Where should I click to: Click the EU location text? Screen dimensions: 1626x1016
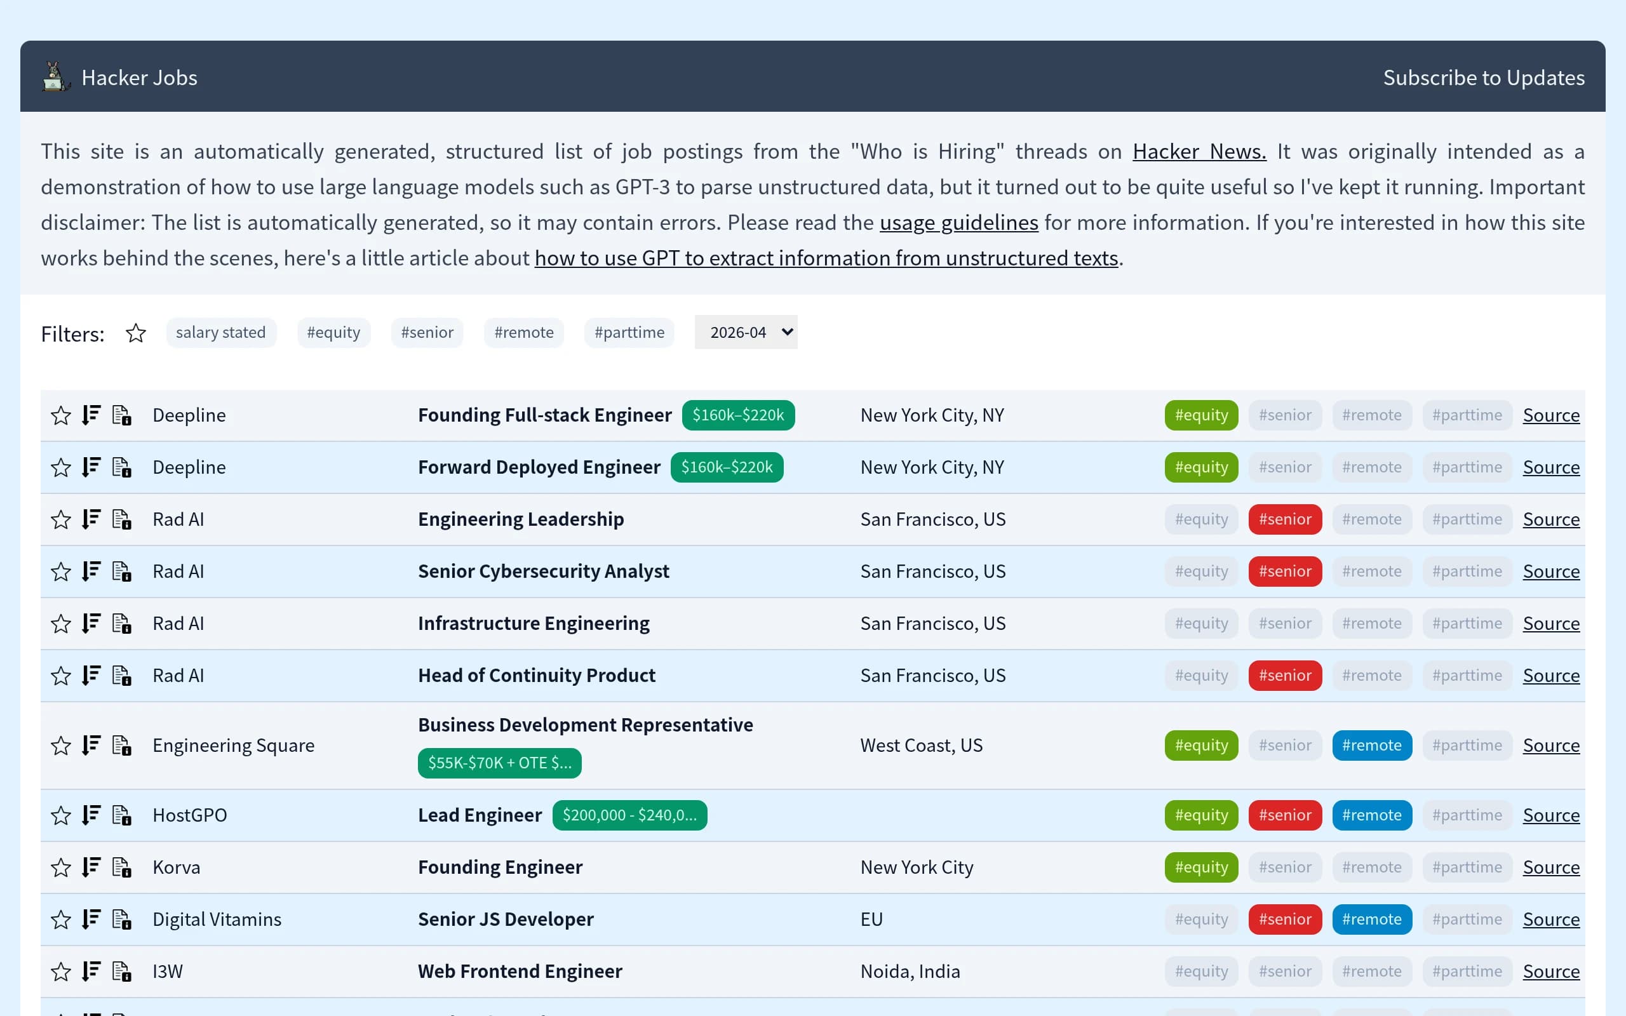coord(871,919)
